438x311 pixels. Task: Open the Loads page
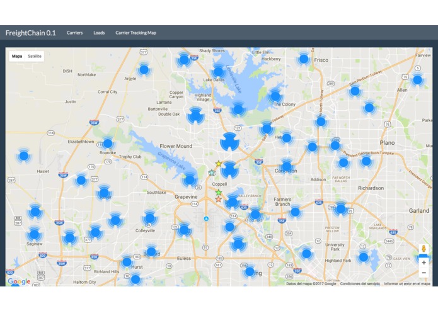point(99,33)
